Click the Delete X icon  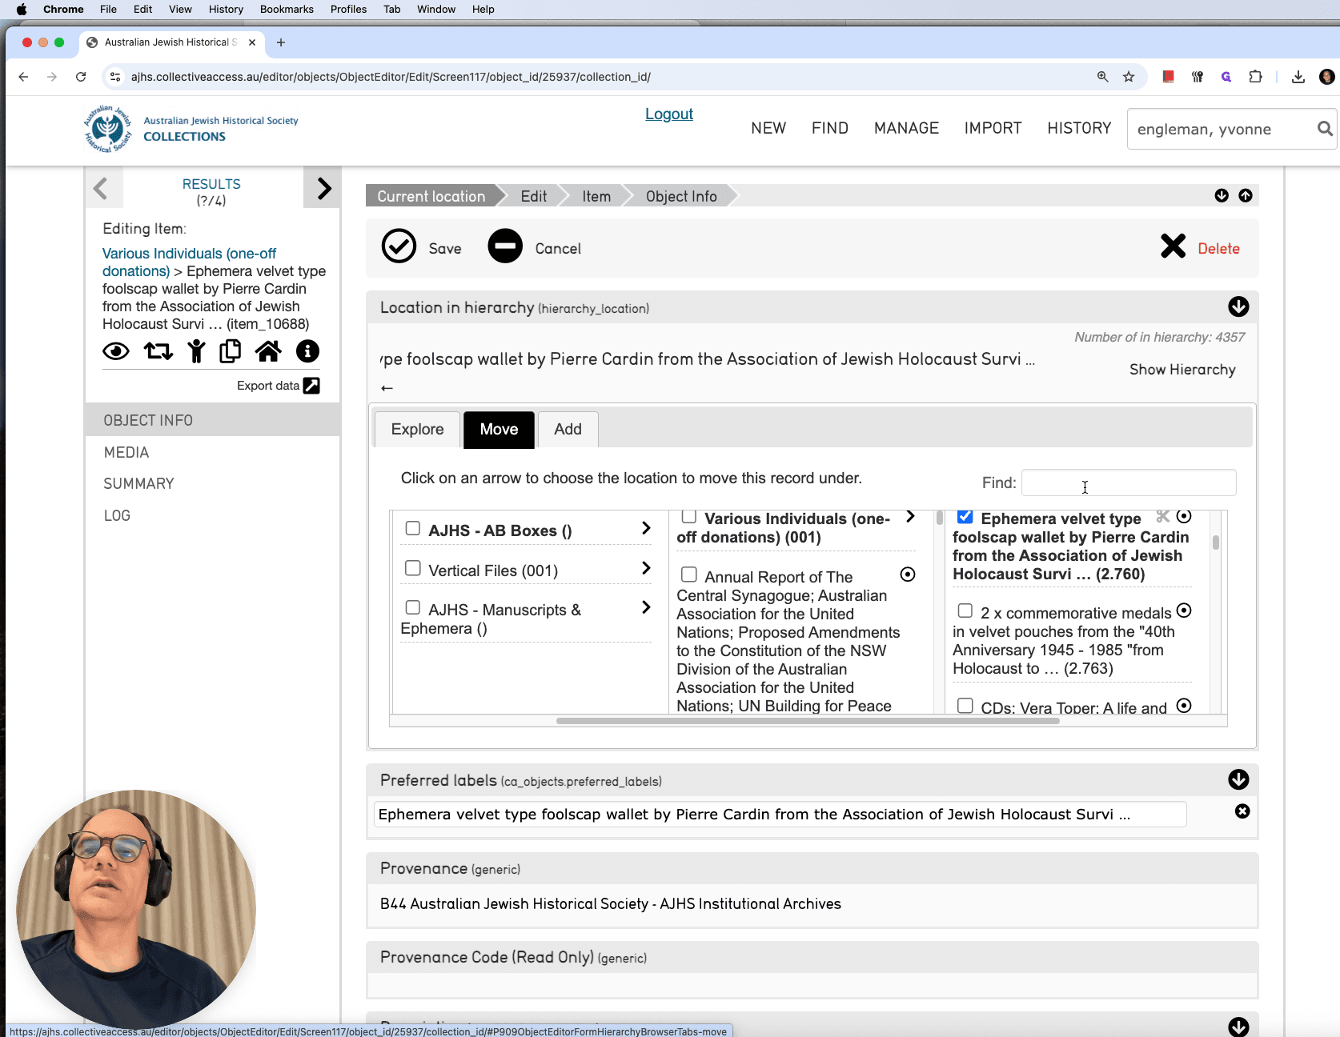click(x=1173, y=246)
